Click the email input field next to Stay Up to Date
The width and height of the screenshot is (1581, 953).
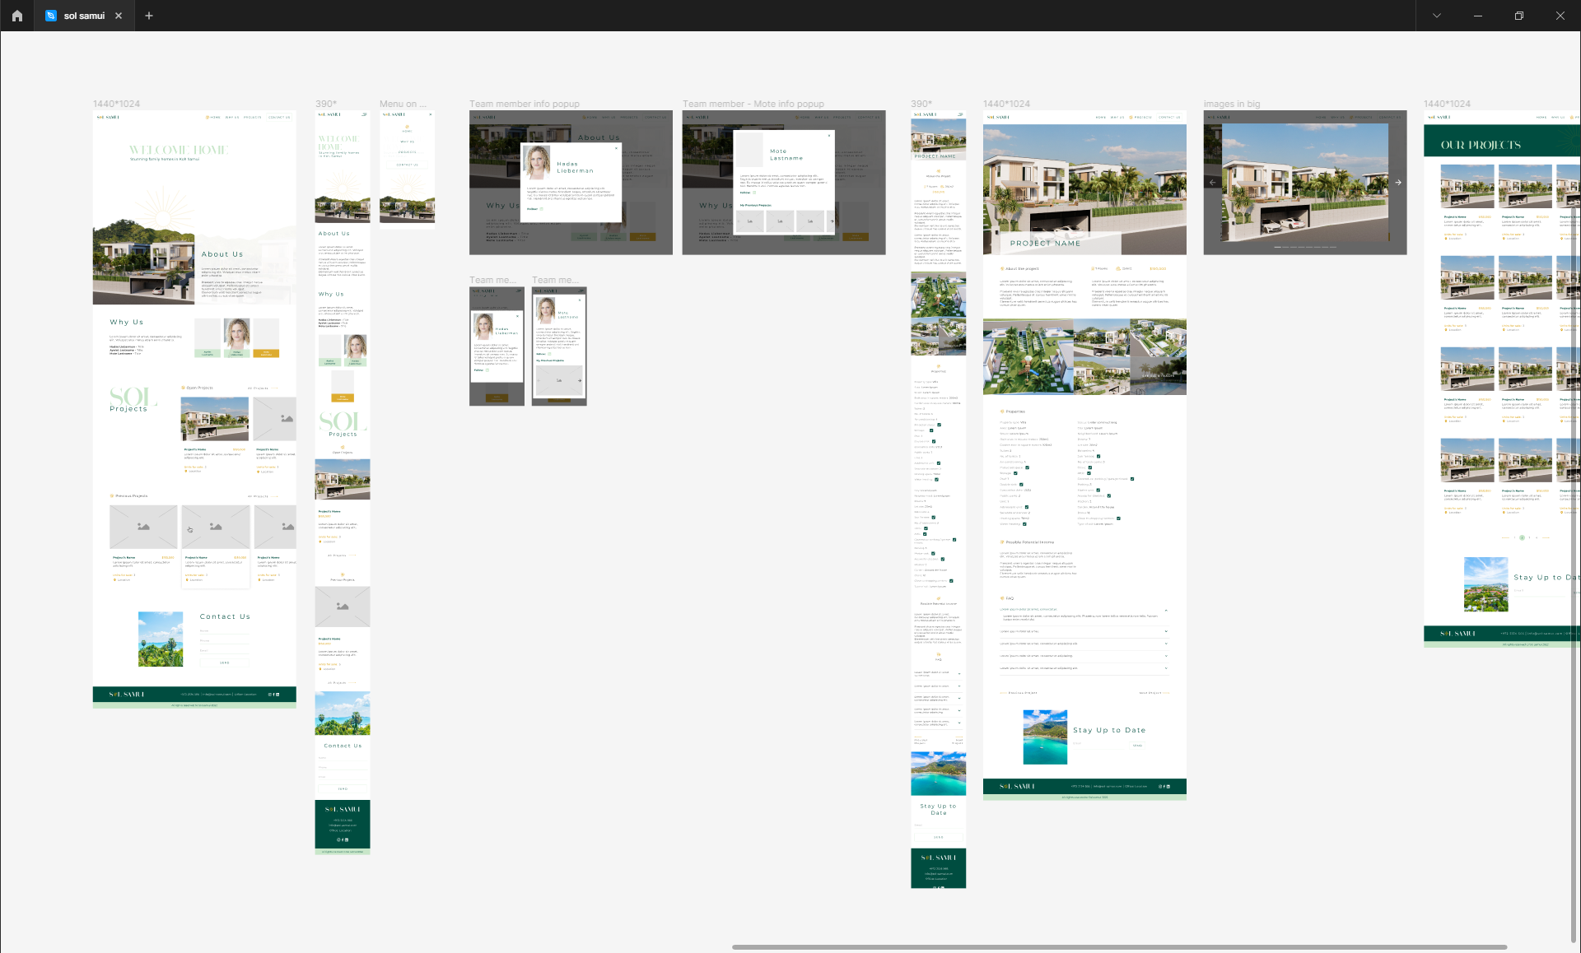click(1098, 746)
